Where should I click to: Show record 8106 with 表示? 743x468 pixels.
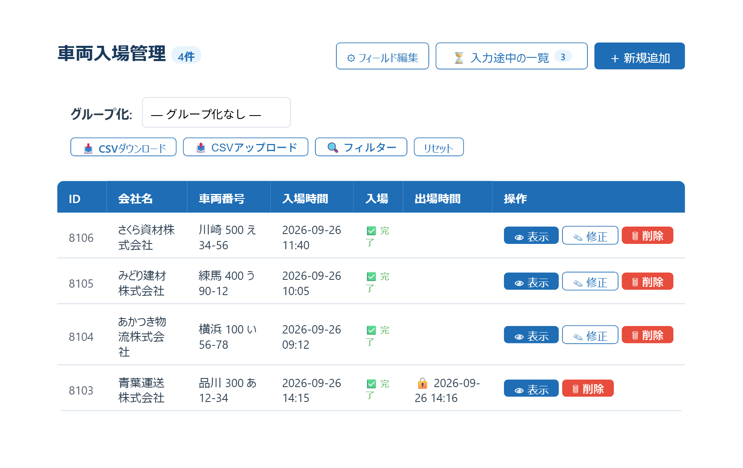(531, 235)
